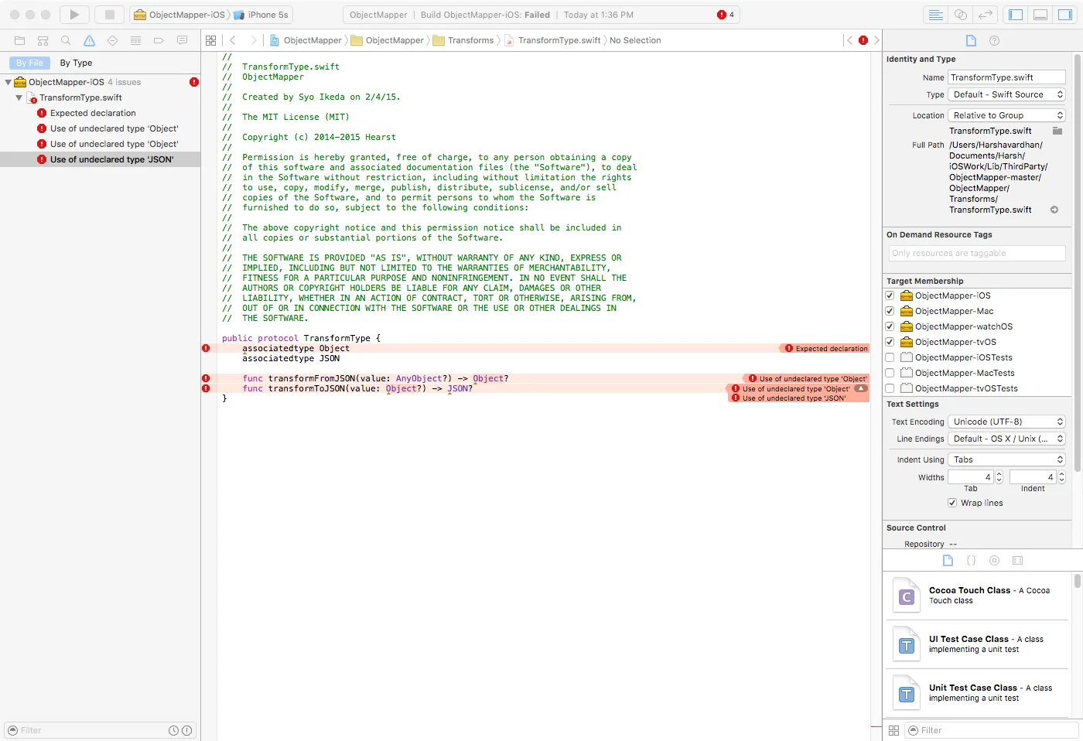Uncheck ObjectMapper-watchOS target membership
1083x741 pixels.
[x=890, y=326]
